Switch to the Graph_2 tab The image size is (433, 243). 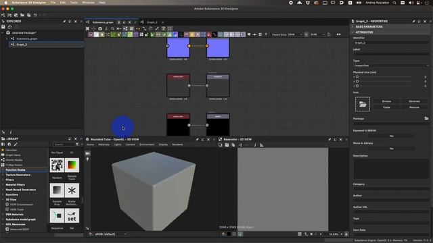(152, 22)
